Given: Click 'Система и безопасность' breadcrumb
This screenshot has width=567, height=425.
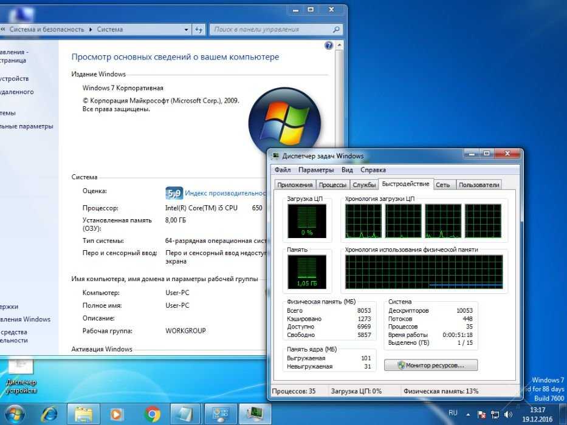Looking at the screenshot, I should click(47, 30).
